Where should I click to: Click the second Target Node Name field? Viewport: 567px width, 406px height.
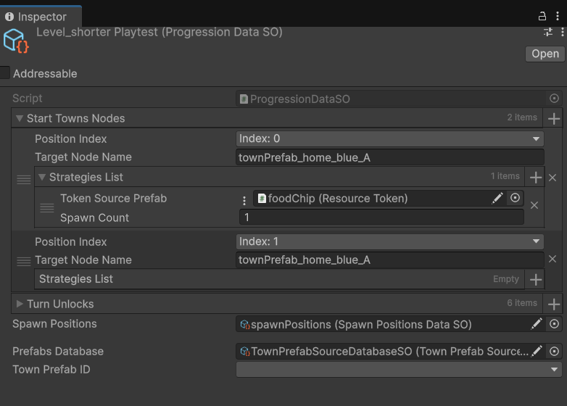tap(390, 260)
